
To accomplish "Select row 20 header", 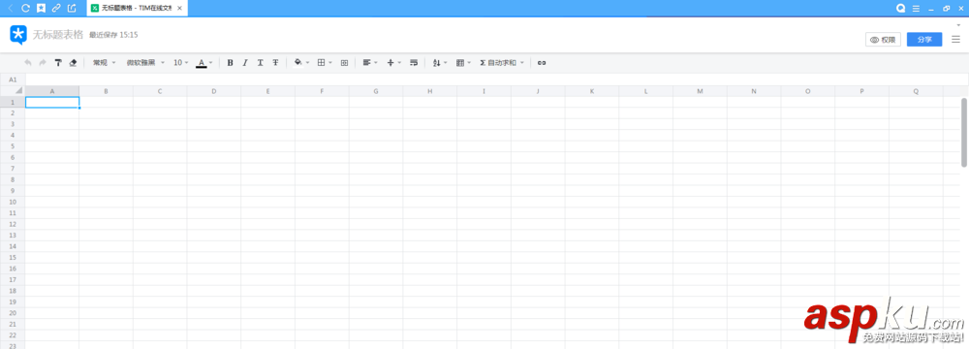I will click(x=13, y=313).
